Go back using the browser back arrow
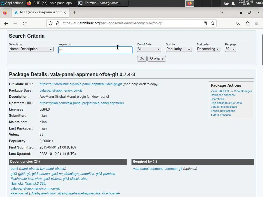Screen dimensions: 263x197 coord(6,23)
